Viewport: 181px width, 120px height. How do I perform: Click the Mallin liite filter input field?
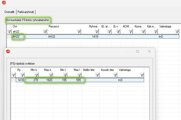88,75
